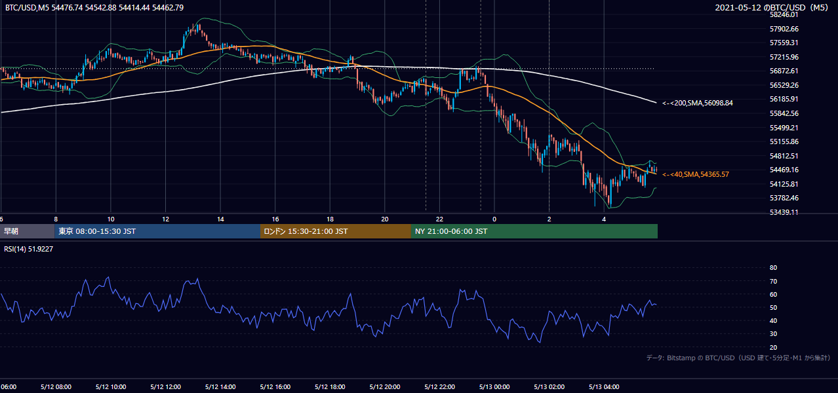This screenshot has height=393, width=838.
Task: Click the 5/12 22:00 time label
Action: (439, 386)
